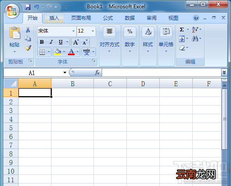Screen dimensions: 231x186
Task: Expand the Name Box dropdown arrow
Action: pyautogui.click(x=65, y=73)
